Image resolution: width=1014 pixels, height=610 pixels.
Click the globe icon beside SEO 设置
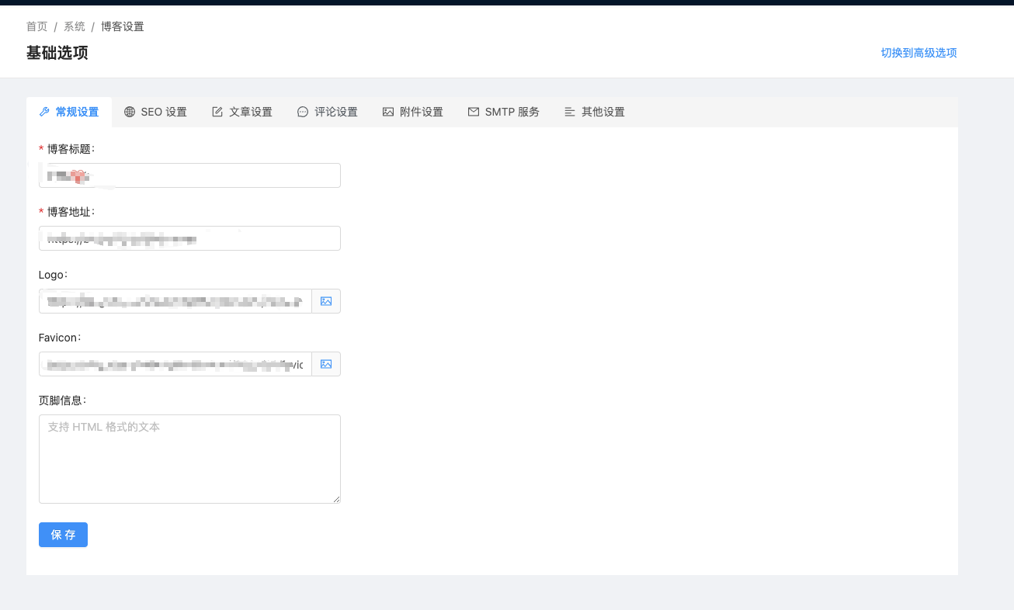click(x=130, y=112)
